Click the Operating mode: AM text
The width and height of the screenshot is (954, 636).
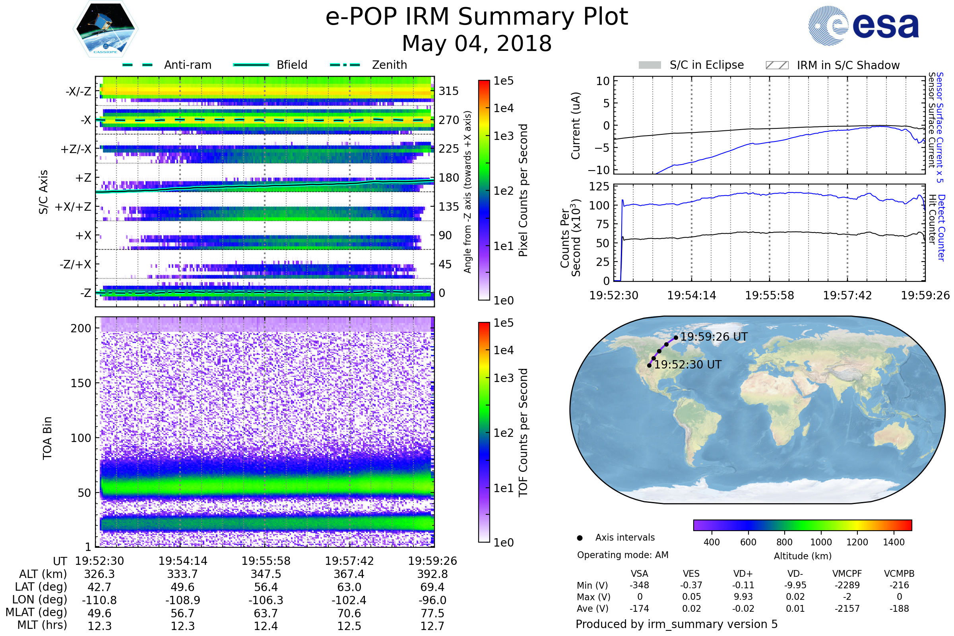click(622, 555)
